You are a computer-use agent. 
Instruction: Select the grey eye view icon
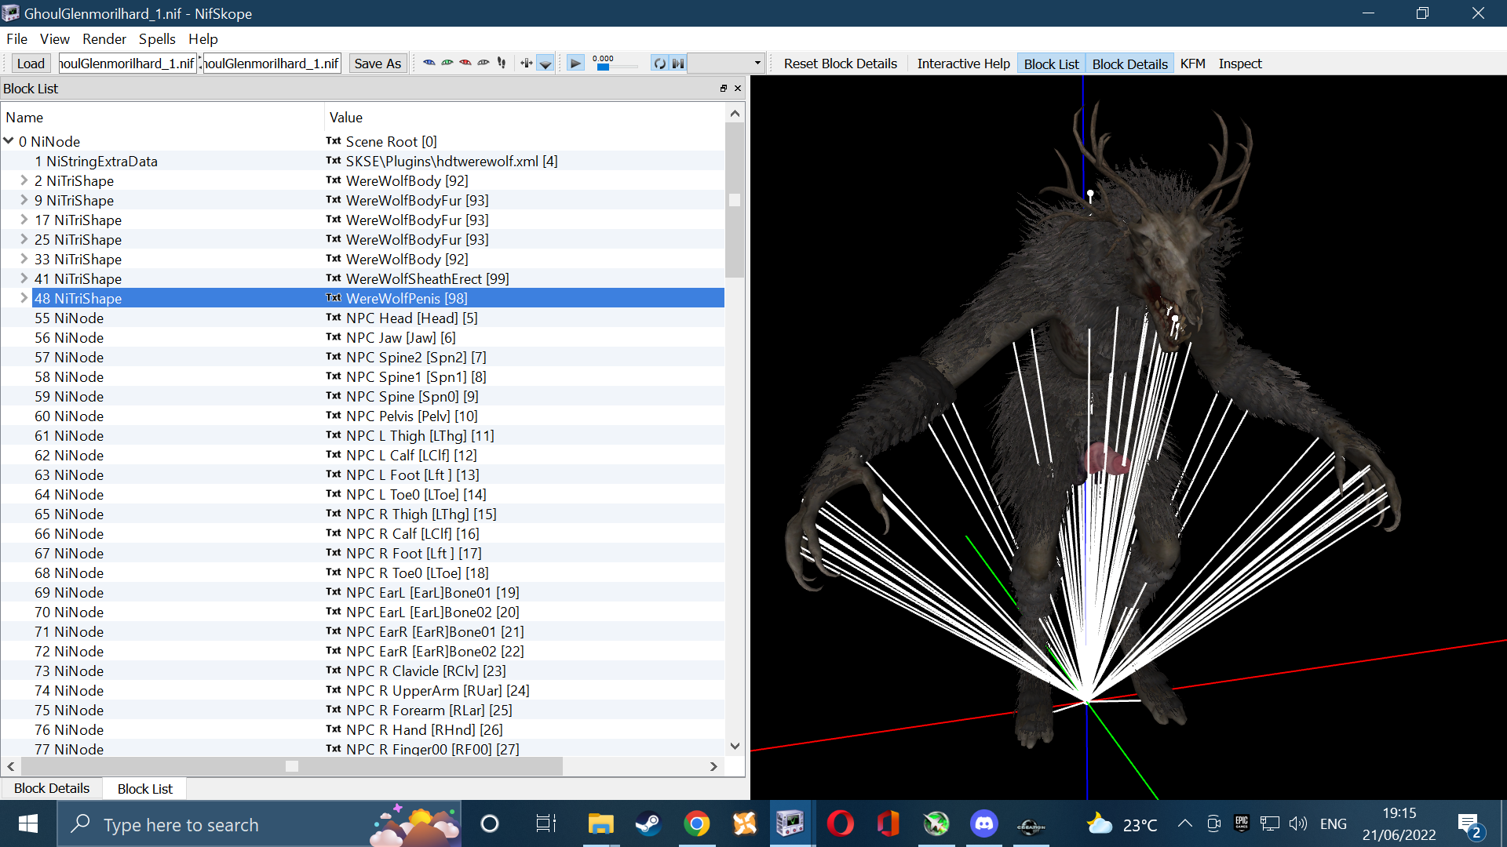[x=483, y=63]
